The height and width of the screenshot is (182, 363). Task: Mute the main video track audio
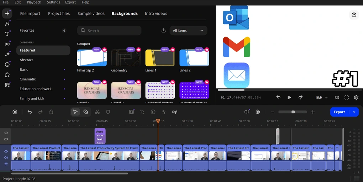6,157
